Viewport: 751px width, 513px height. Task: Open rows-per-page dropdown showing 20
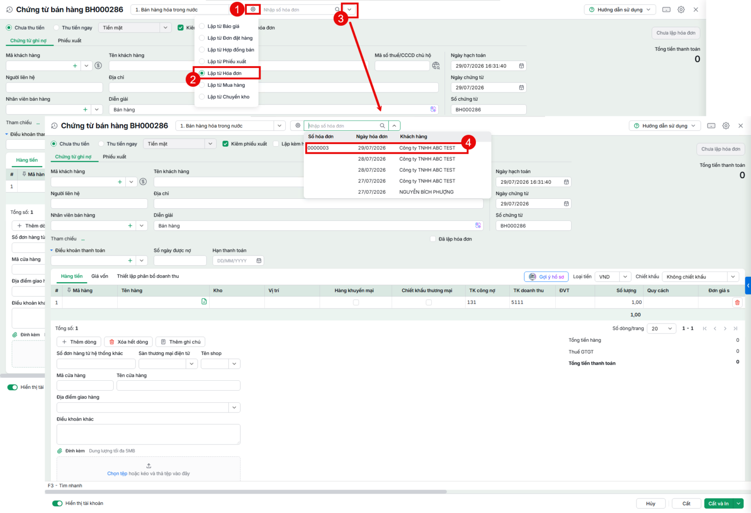661,329
